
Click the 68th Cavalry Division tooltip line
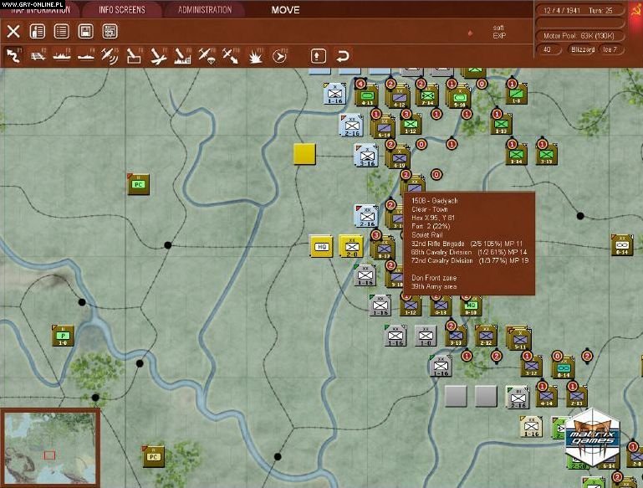[469, 252]
